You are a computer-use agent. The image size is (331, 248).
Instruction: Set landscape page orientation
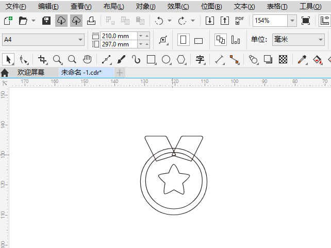coord(198,41)
